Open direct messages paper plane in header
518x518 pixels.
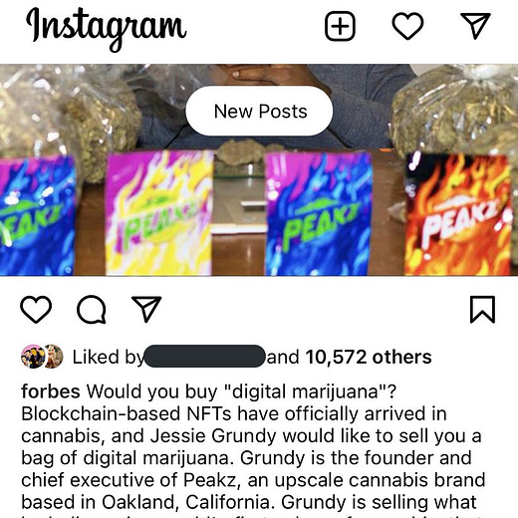pyautogui.click(x=476, y=26)
